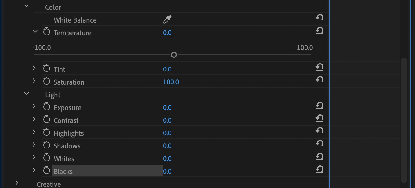Toggle animation stopwatch for Tint
Image resolution: width=415 pixels, height=188 pixels.
click(46, 68)
